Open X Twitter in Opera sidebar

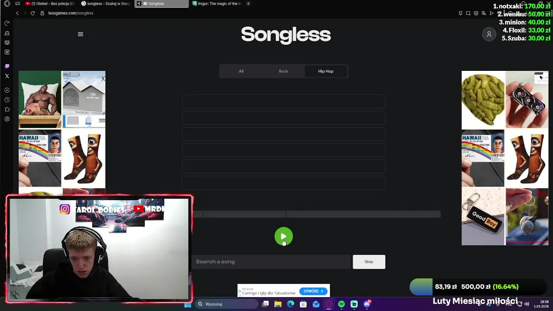click(x=7, y=76)
